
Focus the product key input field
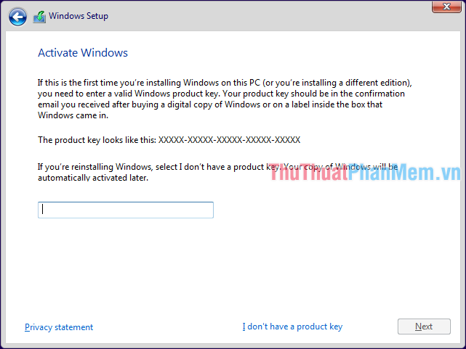tap(126, 210)
